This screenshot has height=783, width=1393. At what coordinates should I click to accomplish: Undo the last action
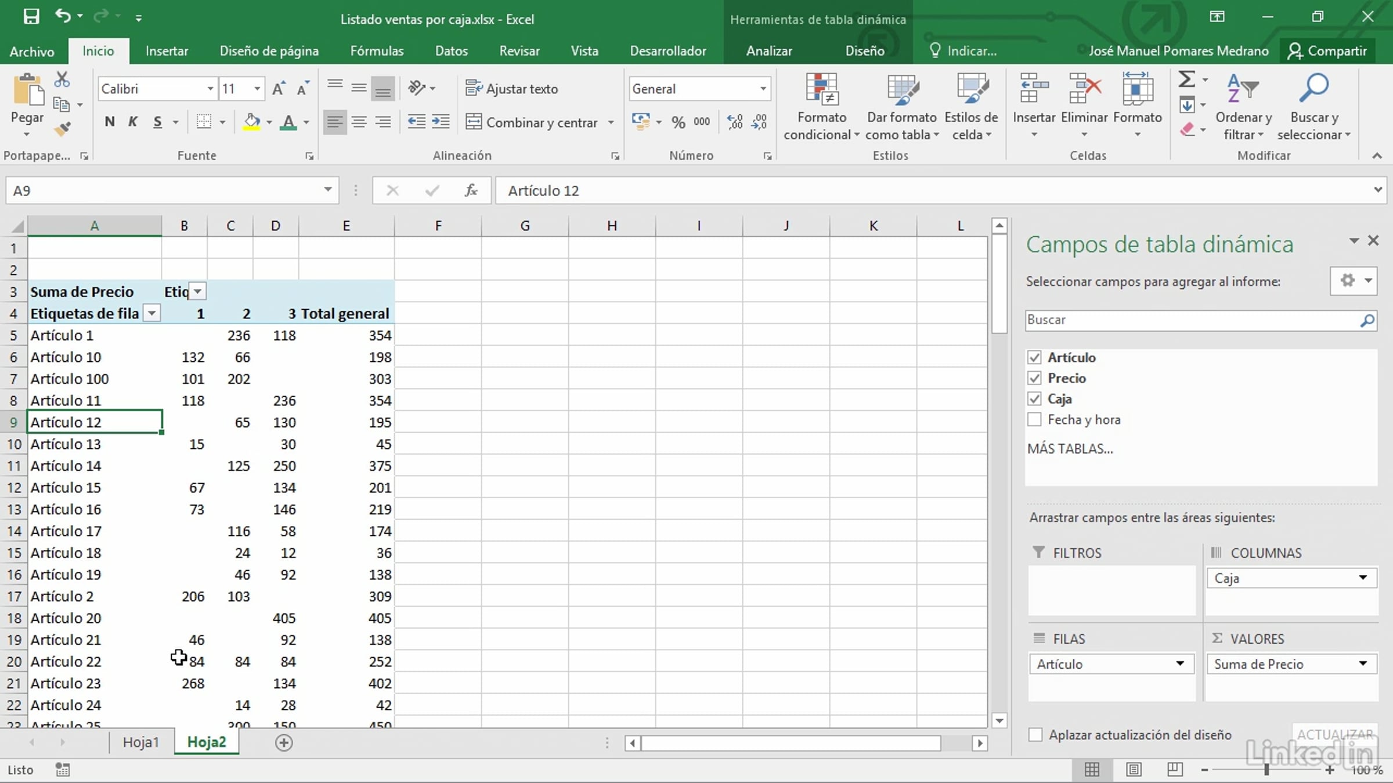click(63, 16)
